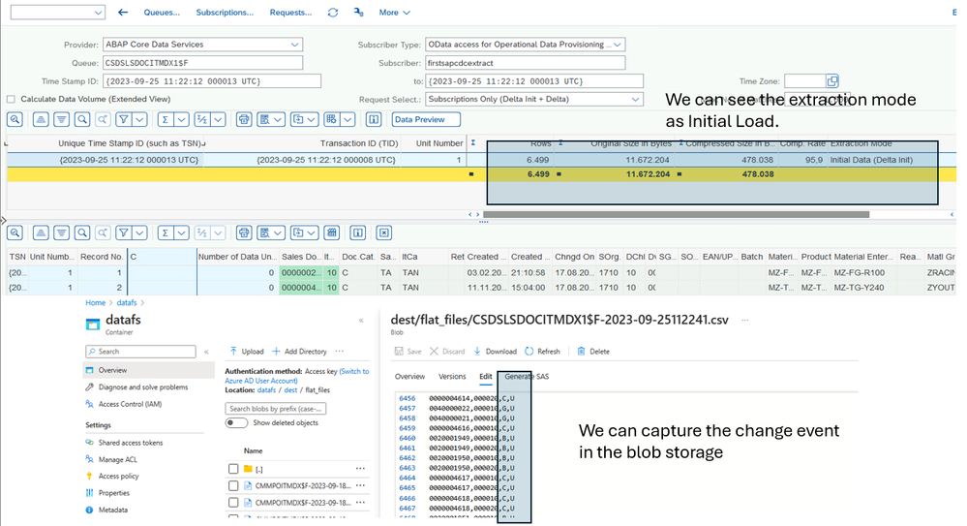Open the filter options arrow in the request list toolbar
This screenshot has width=967, height=526.
tap(140, 120)
